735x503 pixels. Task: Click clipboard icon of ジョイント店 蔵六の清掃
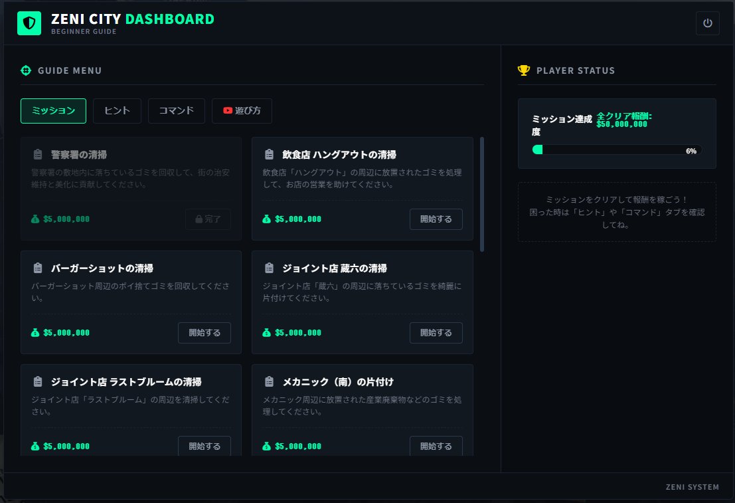point(269,268)
